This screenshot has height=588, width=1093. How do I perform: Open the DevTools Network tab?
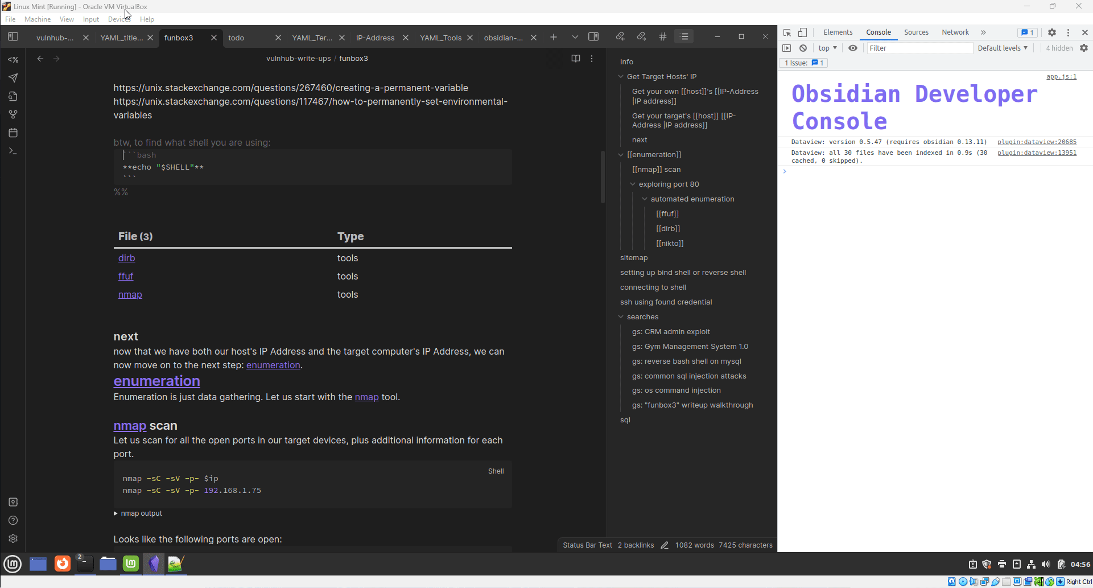[955, 32]
